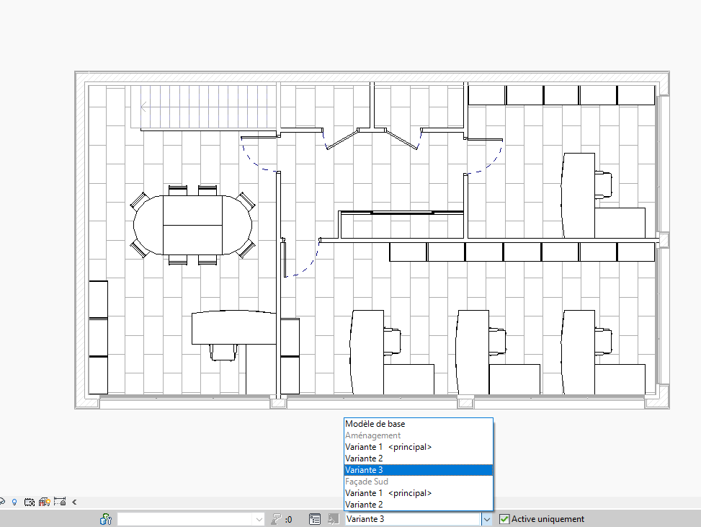Viewport: 701px width, 527px height.
Task: Collapse the view control bar chevron
Action: pyautogui.click(x=74, y=502)
